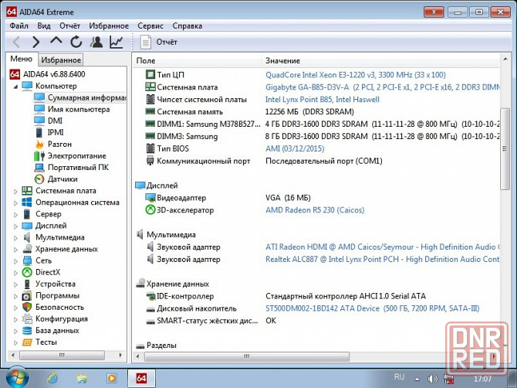517x388 pixels.
Task: Open the Gigabyte GA-B85-D3V-A motherboard link
Action: pyautogui.click(x=383, y=87)
